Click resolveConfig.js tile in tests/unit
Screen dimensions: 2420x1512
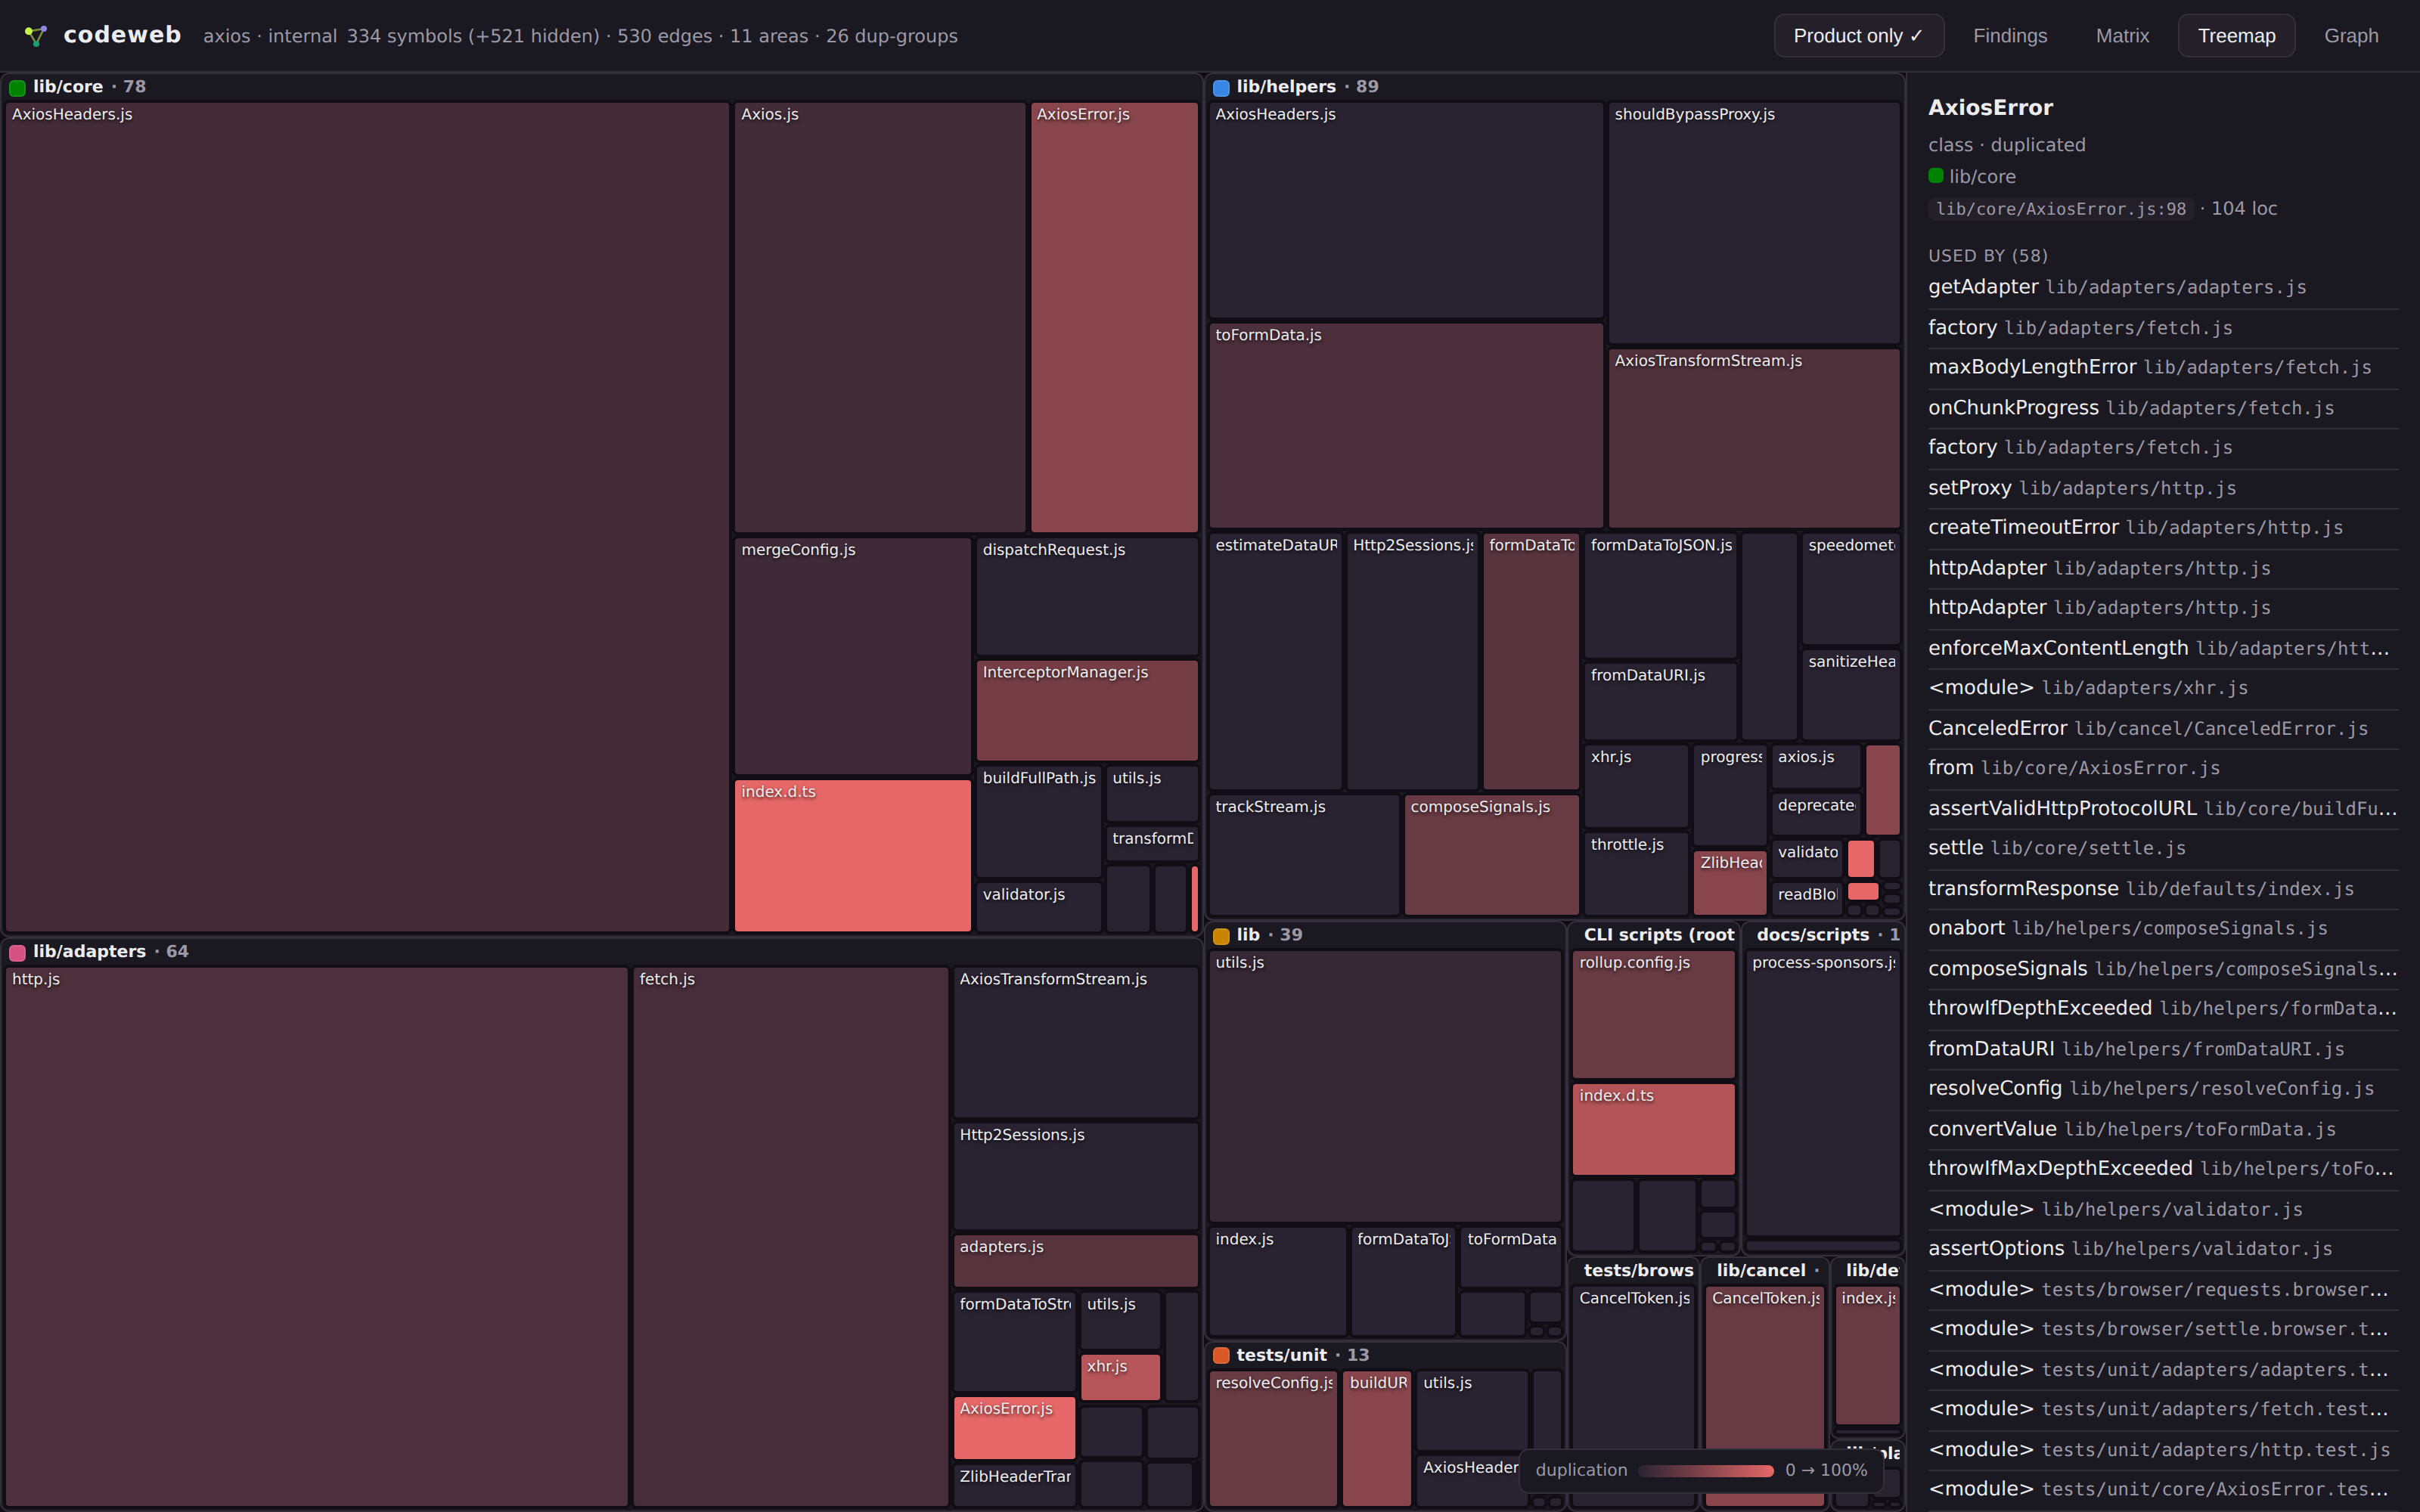1273,1438
